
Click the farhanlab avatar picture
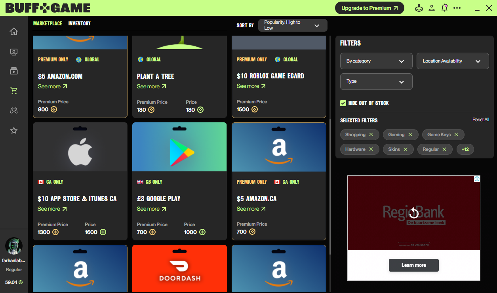[14, 246]
